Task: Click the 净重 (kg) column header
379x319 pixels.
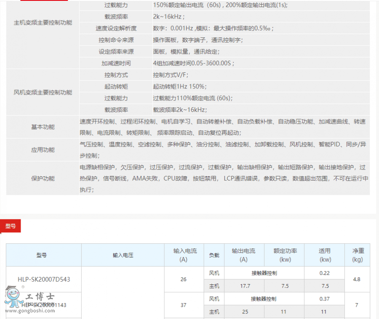Action: coord(358,255)
